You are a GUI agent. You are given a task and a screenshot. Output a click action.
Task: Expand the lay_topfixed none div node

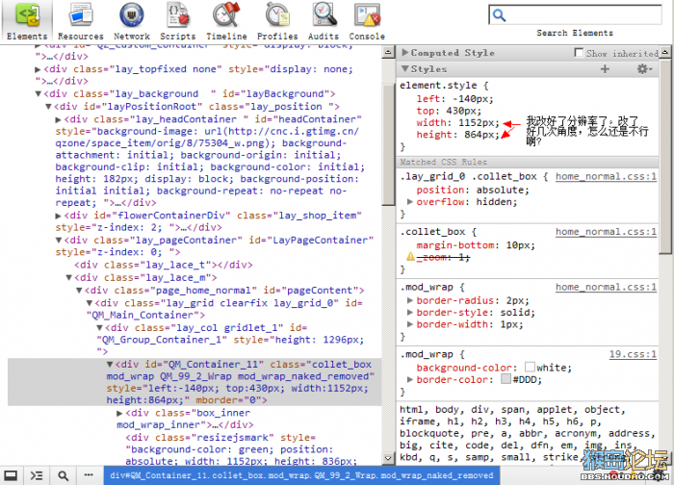point(38,69)
